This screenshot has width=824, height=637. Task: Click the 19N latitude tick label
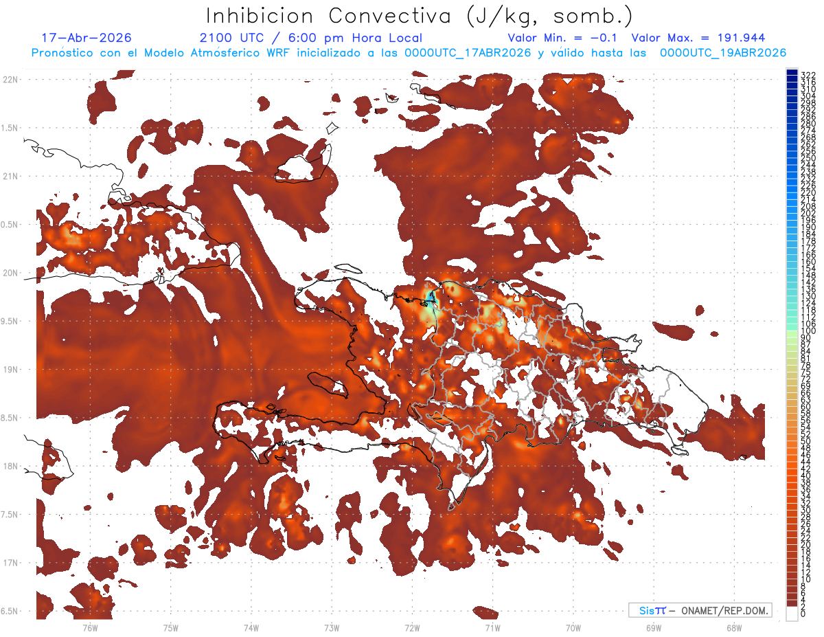click(x=10, y=370)
